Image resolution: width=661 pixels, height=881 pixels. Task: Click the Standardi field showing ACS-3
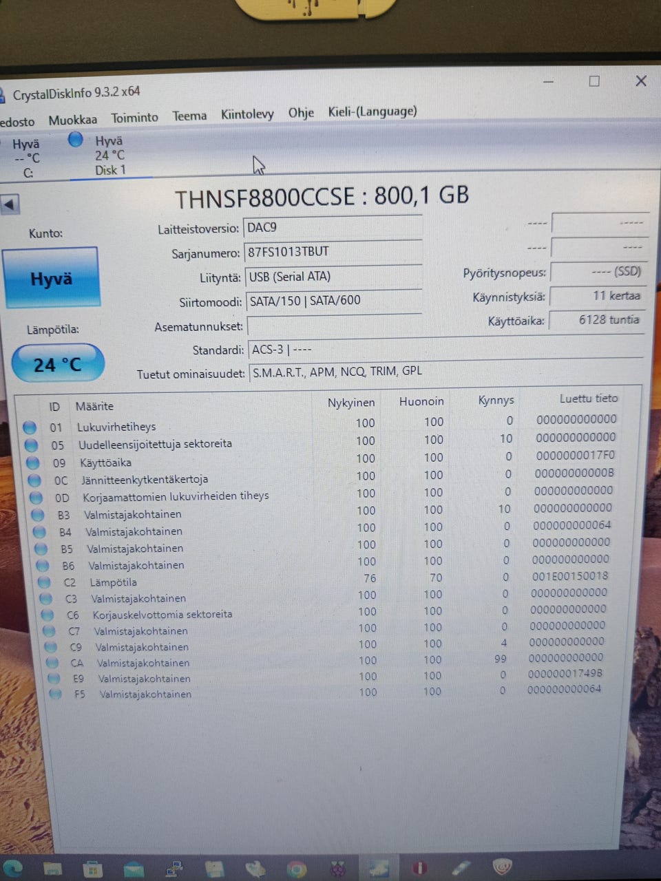(x=446, y=349)
